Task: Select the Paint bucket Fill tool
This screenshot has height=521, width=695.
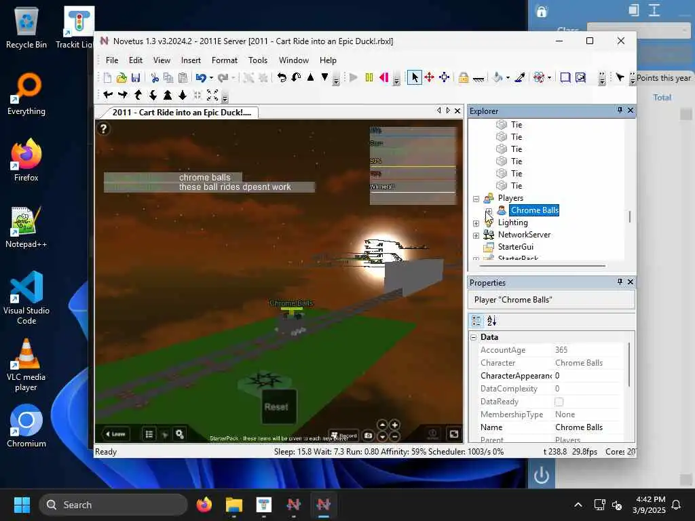Action: tap(497, 78)
